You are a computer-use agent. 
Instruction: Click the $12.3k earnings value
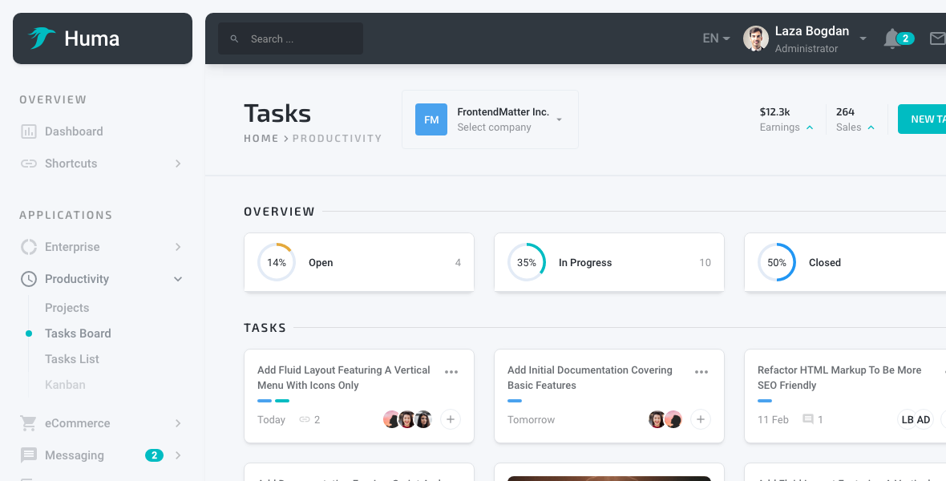(774, 111)
